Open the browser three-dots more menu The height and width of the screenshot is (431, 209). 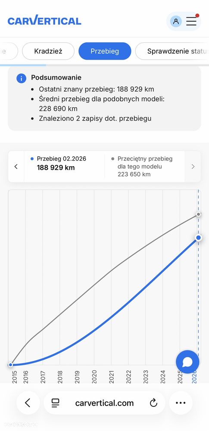click(181, 402)
